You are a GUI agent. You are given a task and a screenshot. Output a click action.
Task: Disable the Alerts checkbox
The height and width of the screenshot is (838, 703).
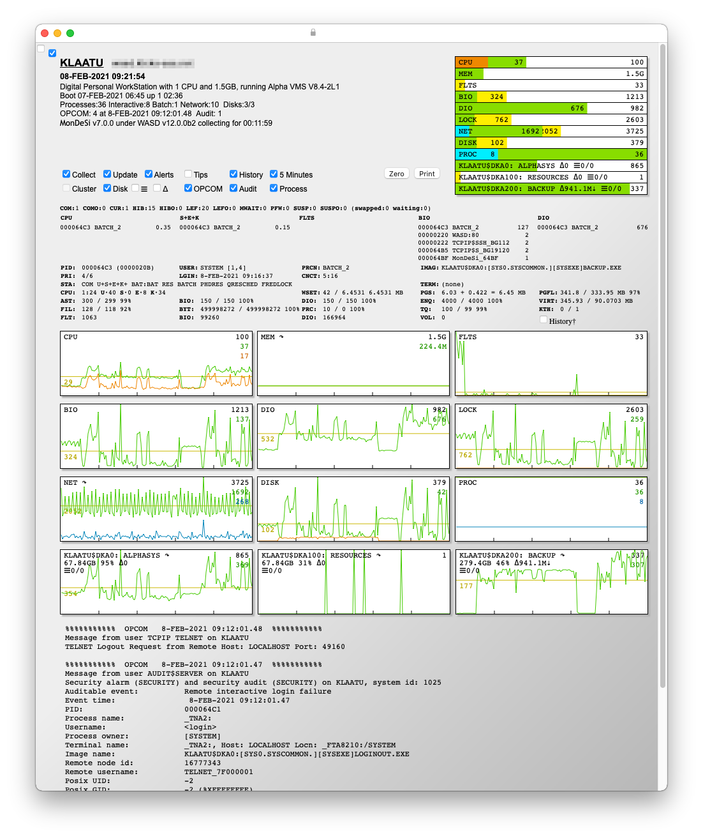(x=149, y=174)
